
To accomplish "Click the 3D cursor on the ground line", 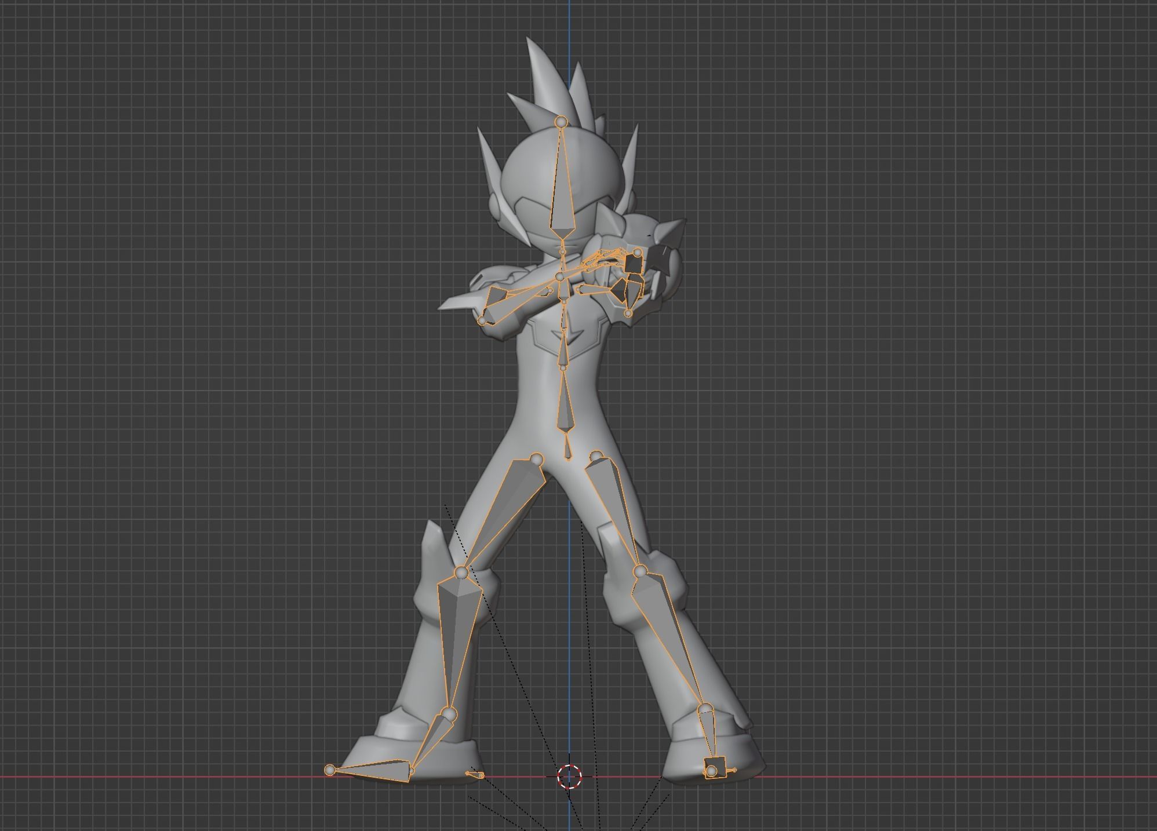I will [x=569, y=777].
